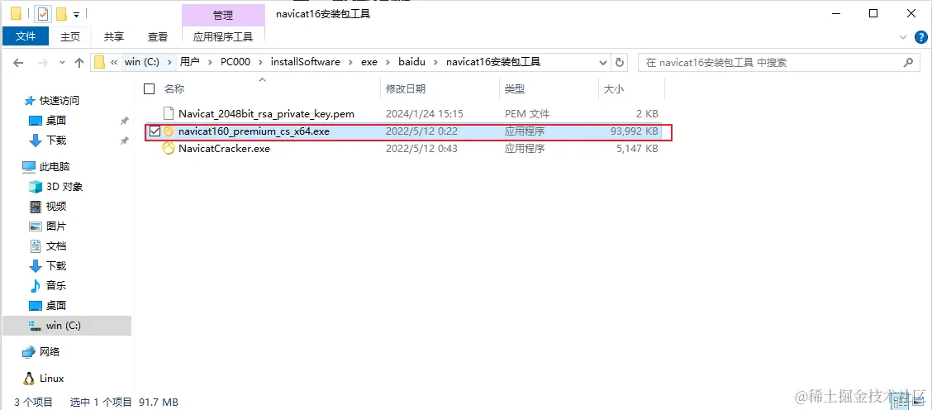Select the NavicatCracker.exe file name
This screenshot has height=410, width=932.
[224, 149]
